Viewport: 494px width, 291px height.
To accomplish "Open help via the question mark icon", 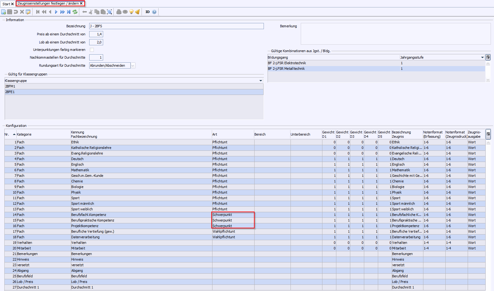I will tap(154, 12).
